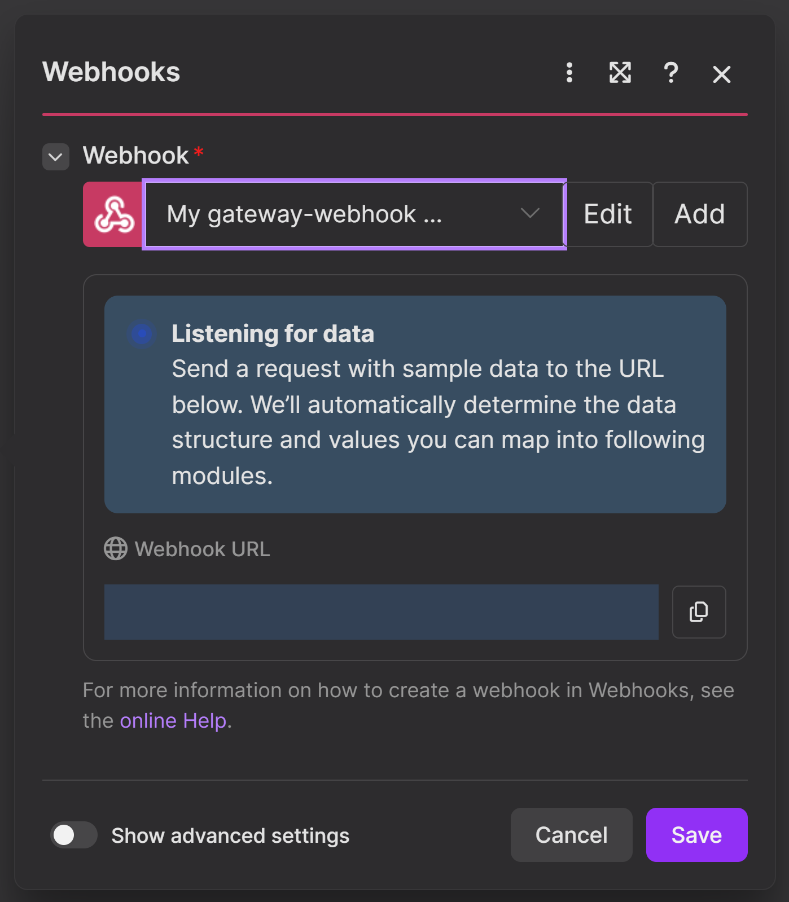The image size is (789, 902).
Task: Click the Webhooks dialog title
Action: pyautogui.click(x=111, y=72)
